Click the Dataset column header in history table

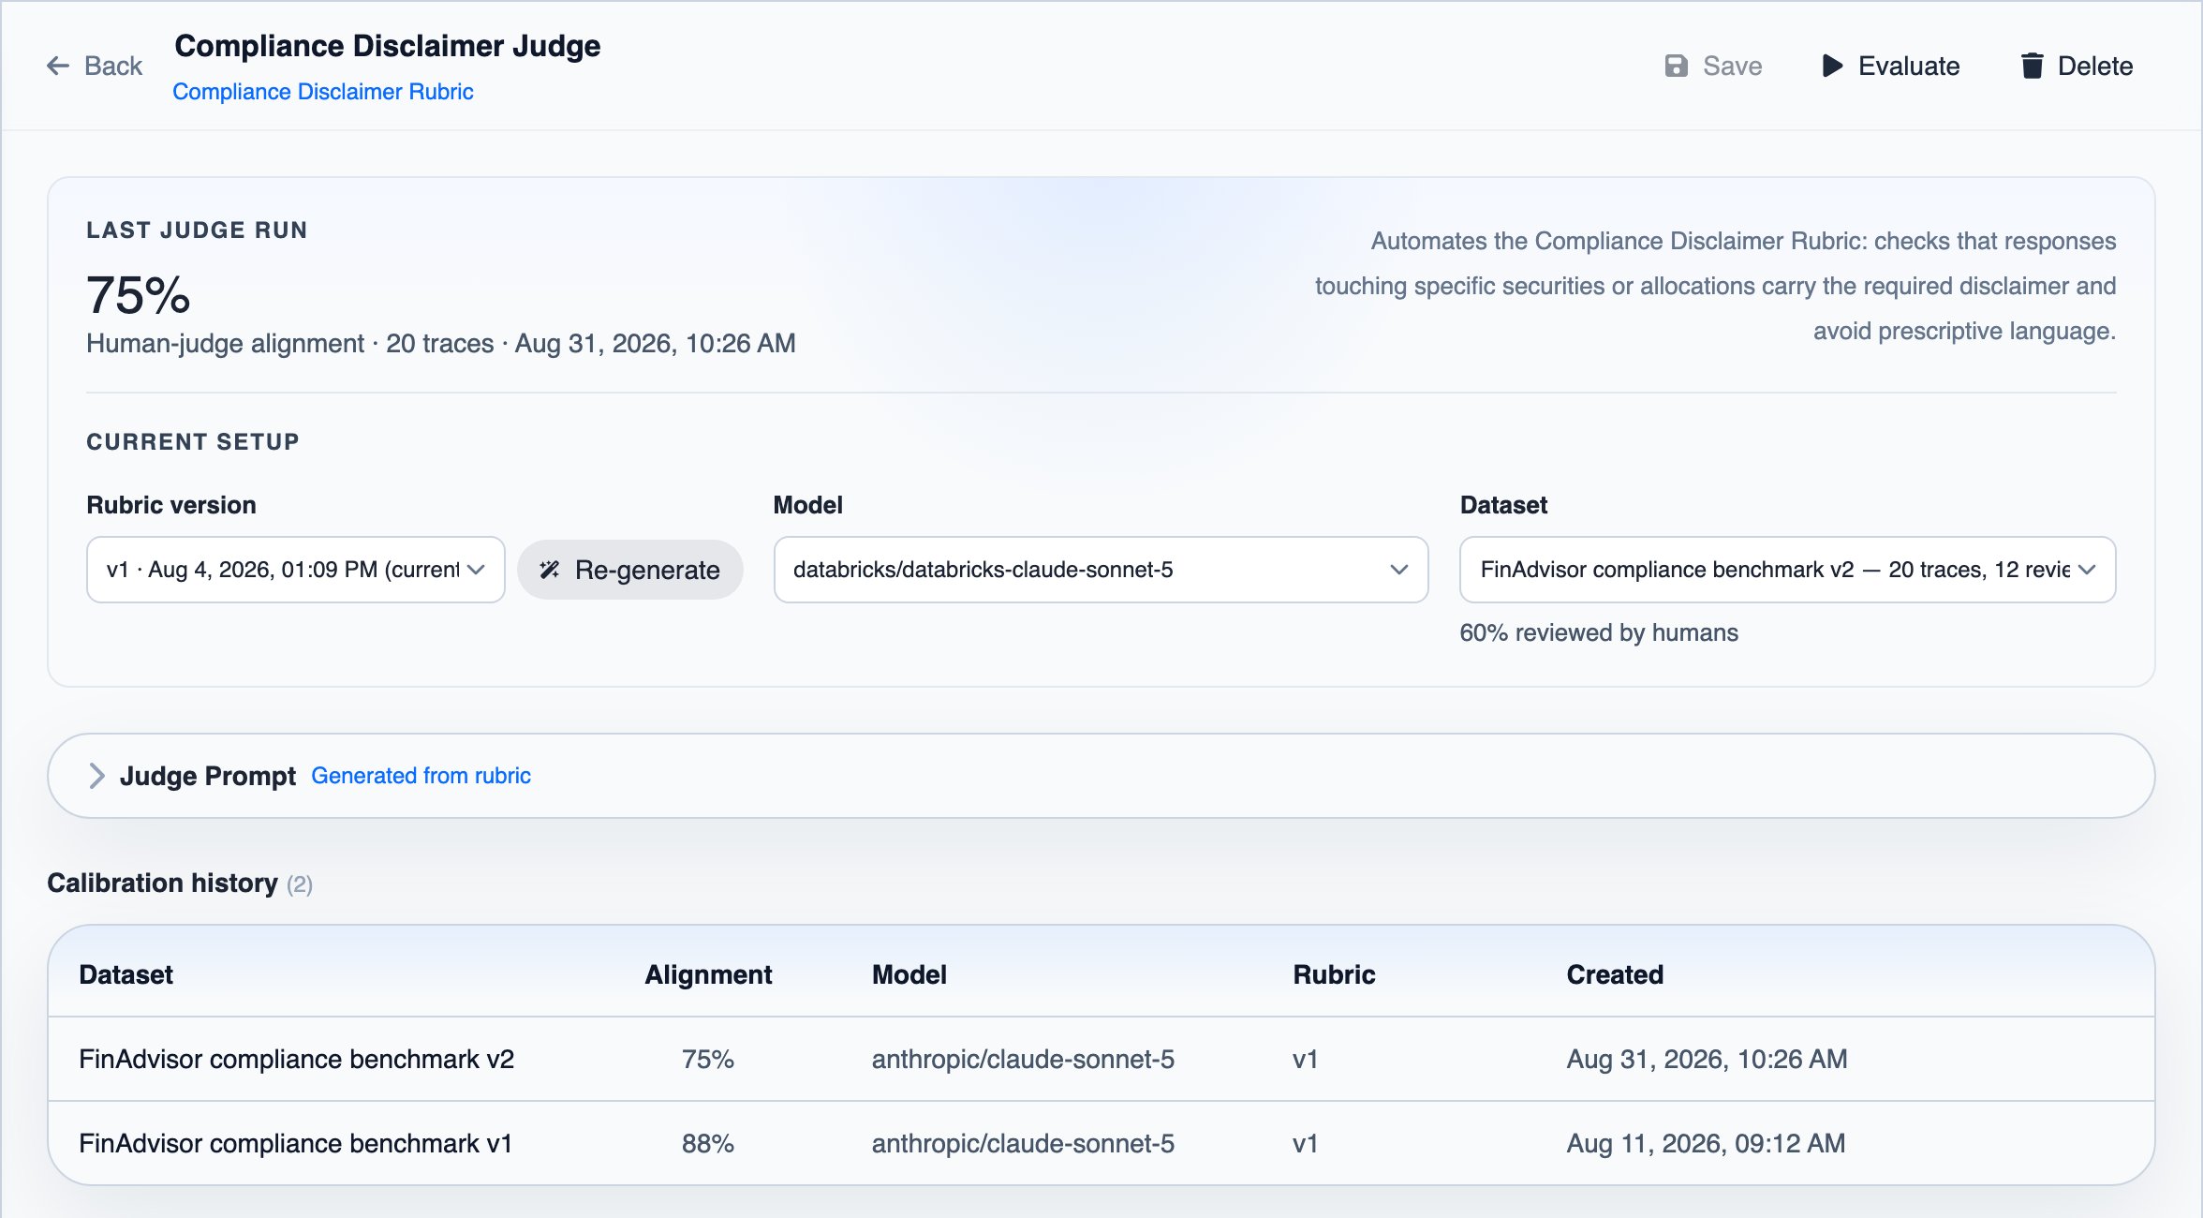126,974
